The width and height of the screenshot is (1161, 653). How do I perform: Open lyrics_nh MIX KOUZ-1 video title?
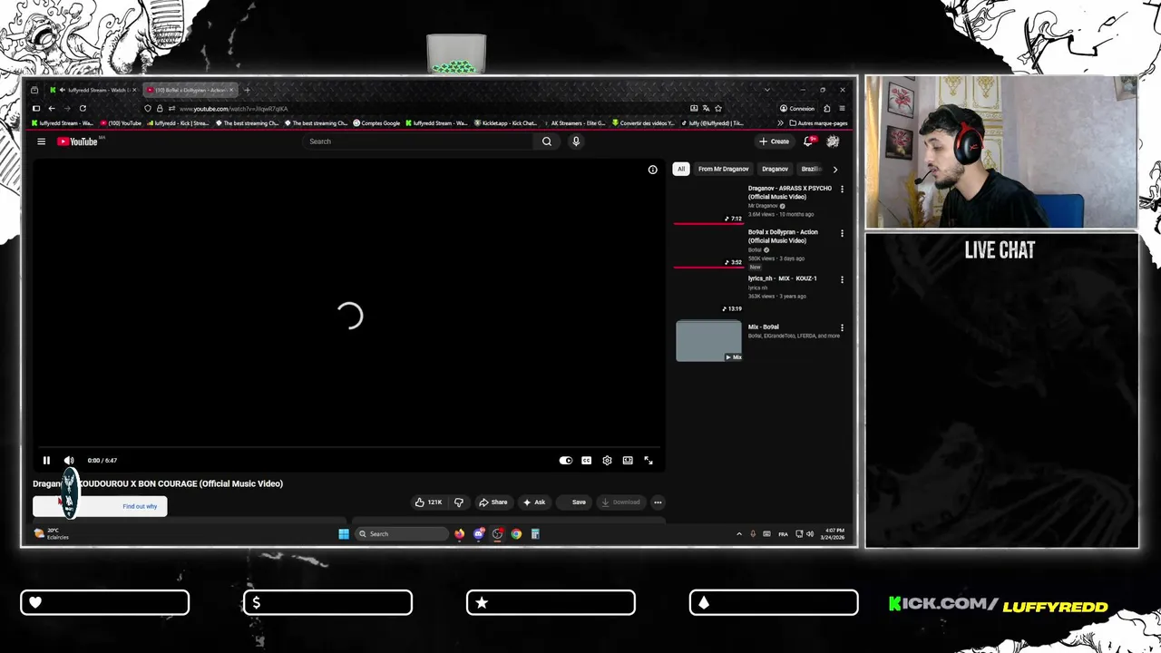[782, 278]
